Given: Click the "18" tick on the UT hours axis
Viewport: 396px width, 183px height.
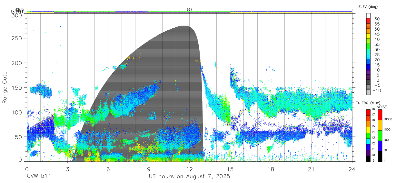Looking at the screenshot, I should 271,169.
